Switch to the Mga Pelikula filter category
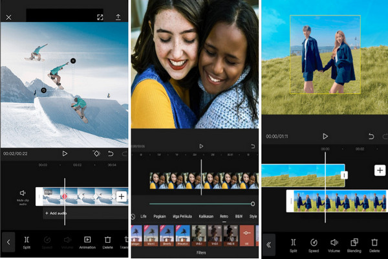The image size is (388, 259). tap(182, 216)
